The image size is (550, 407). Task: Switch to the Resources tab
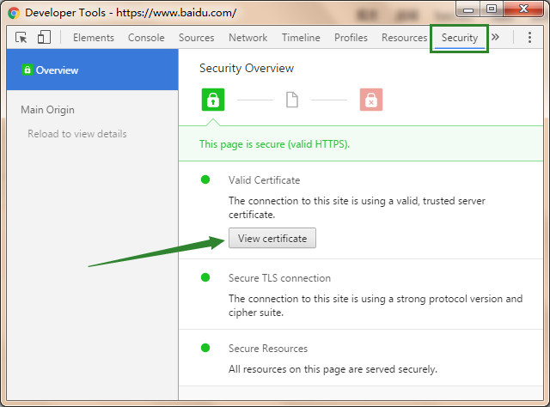(404, 38)
